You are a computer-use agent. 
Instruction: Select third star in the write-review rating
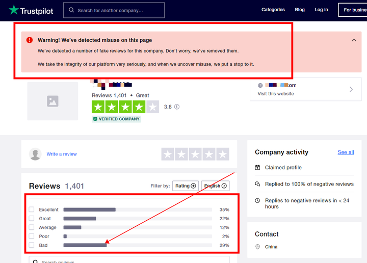(195, 154)
